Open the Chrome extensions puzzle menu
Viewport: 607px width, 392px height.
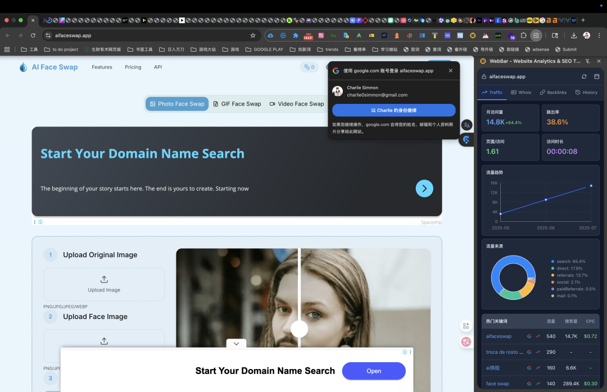tap(523, 35)
